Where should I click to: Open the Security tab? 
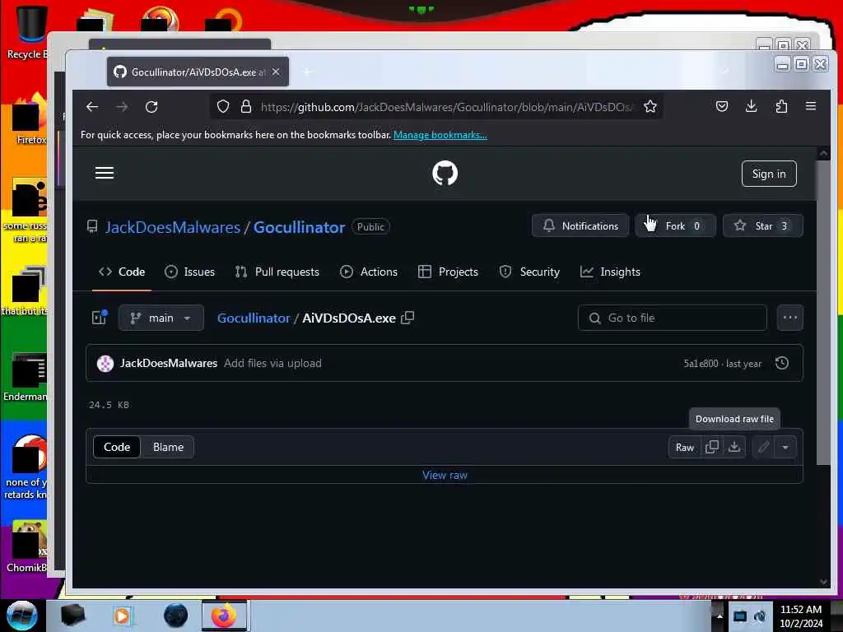(x=529, y=272)
